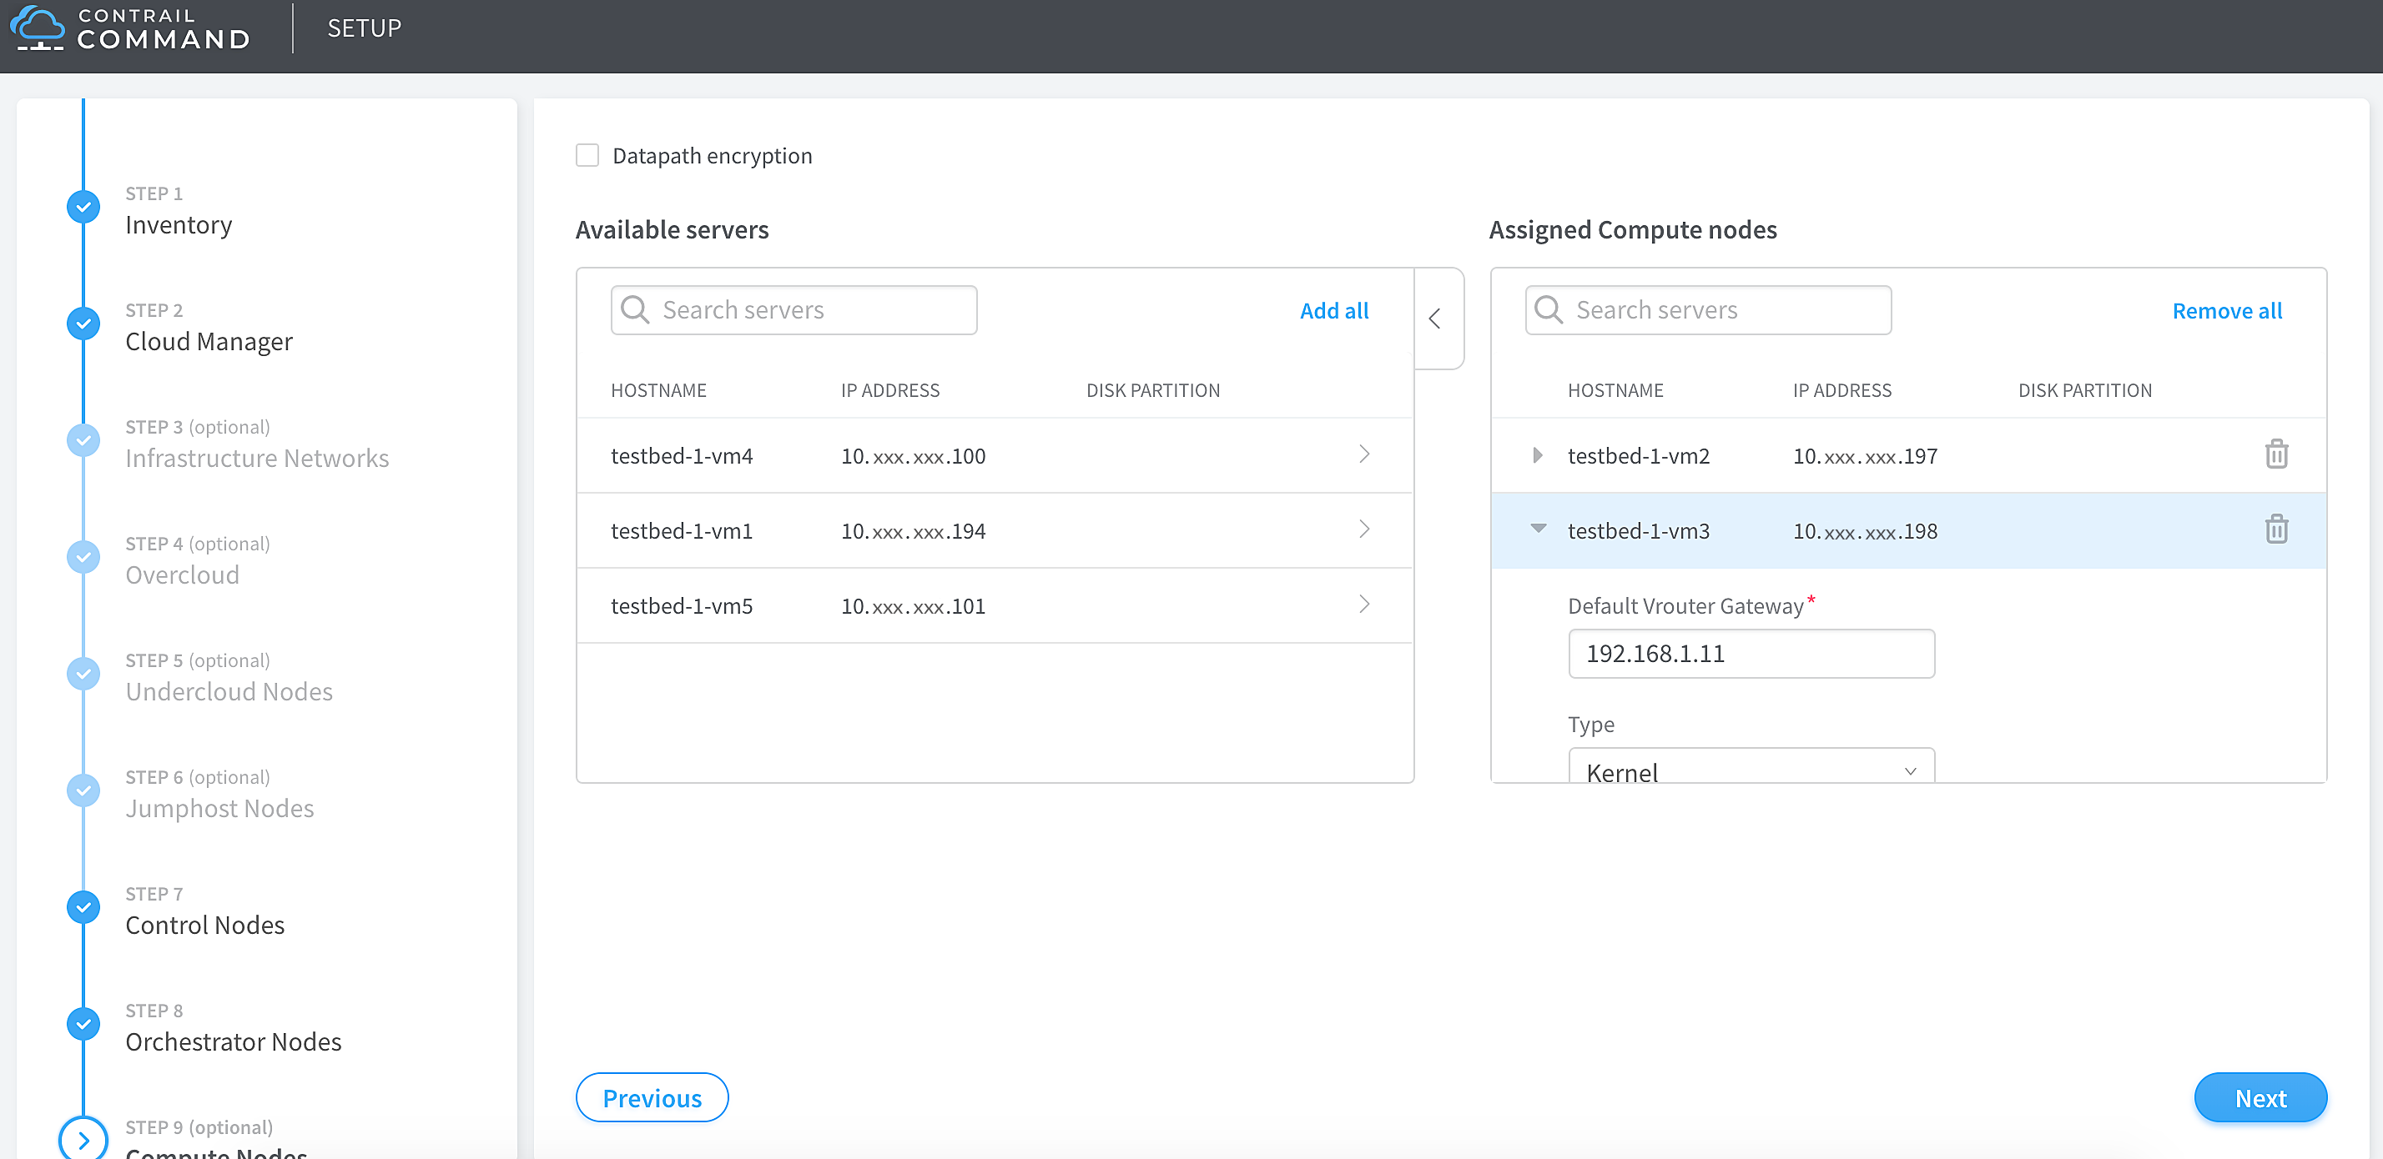Image resolution: width=2383 pixels, height=1159 pixels.
Task: Click the Default Vrouter Gateway field
Action: 1751,654
